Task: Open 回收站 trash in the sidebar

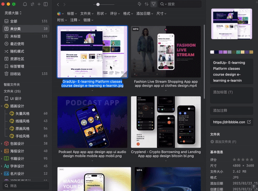Action: coord(26,74)
